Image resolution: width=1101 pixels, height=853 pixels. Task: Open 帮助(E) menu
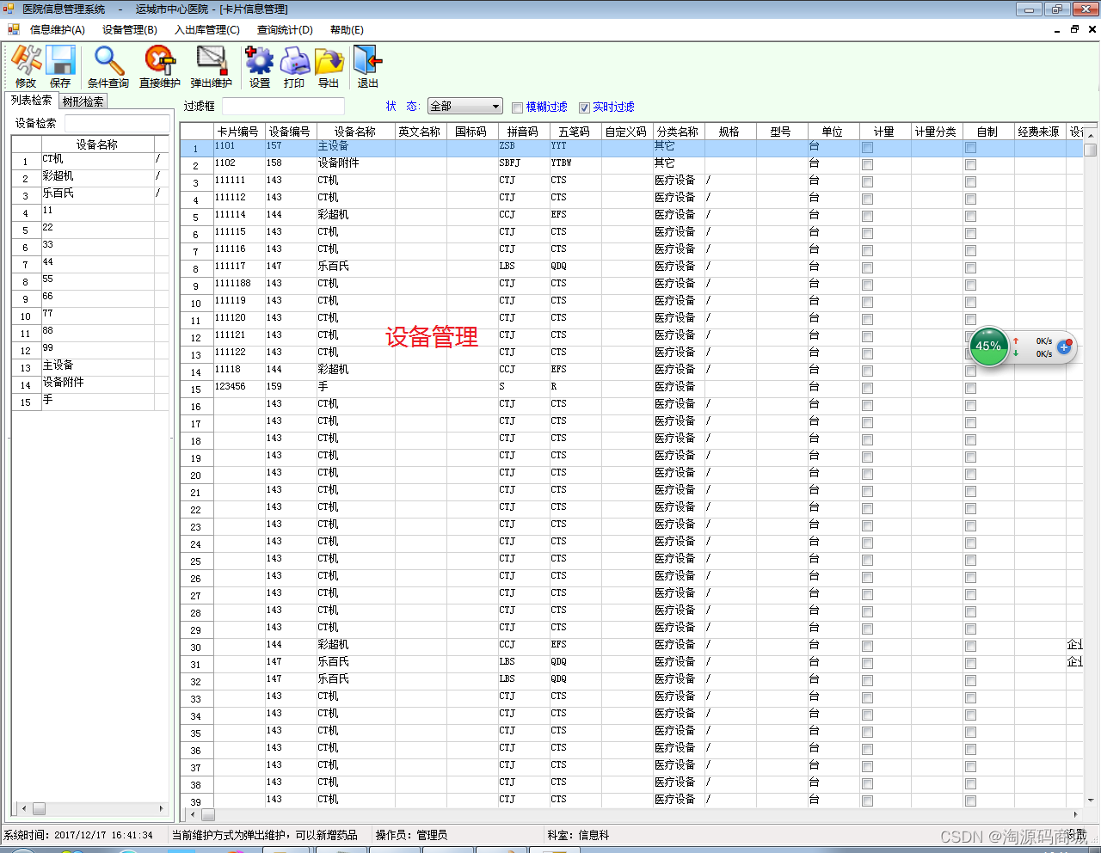point(347,30)
